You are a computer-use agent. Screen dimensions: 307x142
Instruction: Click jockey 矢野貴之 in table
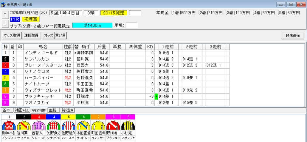click(x=85, y=71)
